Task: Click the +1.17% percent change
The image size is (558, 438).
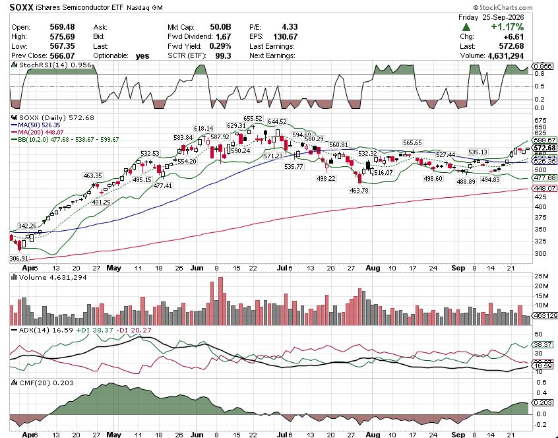Action: click(x=507, y=27)
